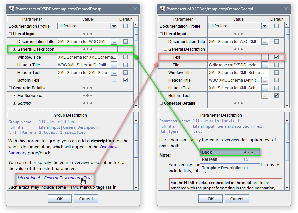
Task: Expand the Sorting group
Action: (x=15, y=103)
